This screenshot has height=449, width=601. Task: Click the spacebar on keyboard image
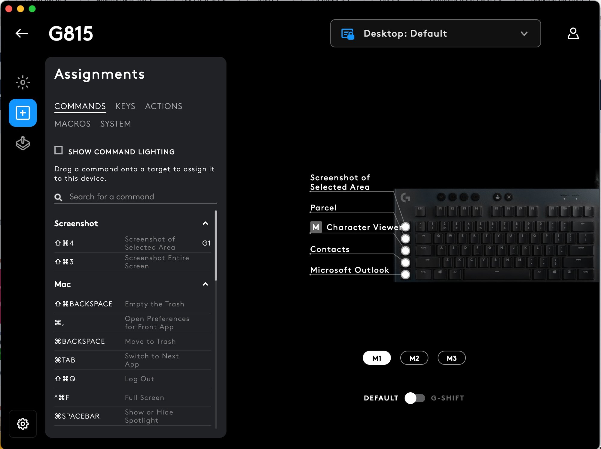[497, 274]
